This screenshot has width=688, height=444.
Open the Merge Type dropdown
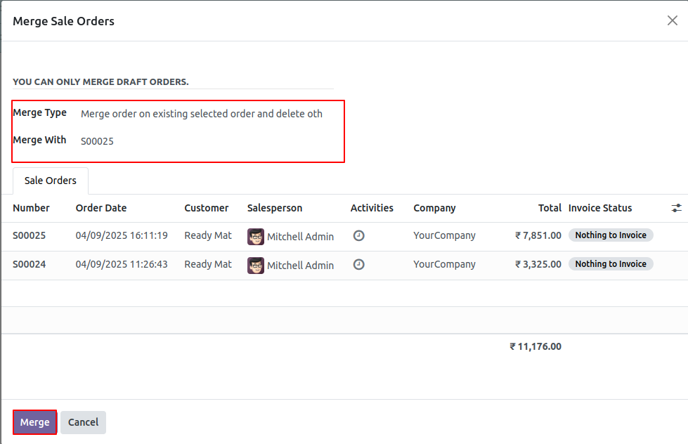click(x=202, y=113)
